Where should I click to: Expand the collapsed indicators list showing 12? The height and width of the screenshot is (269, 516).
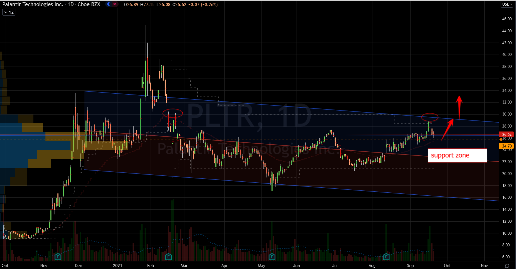pos(9,12)
